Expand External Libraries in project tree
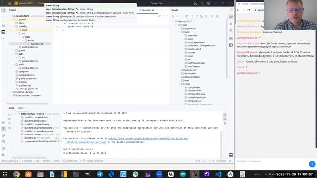Screen dimensions: 317x178 (10, 92)
